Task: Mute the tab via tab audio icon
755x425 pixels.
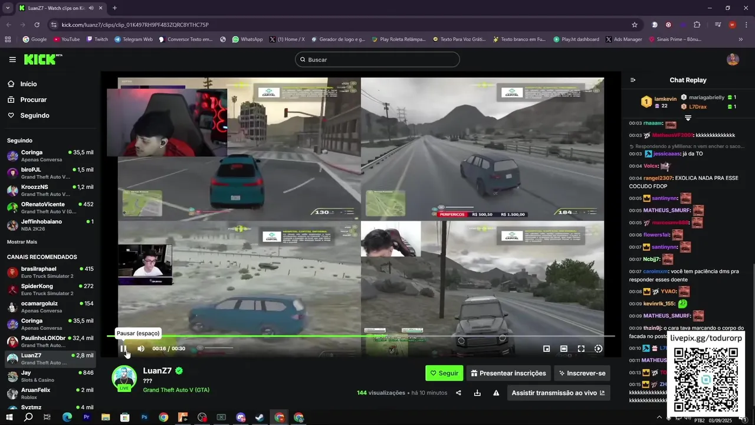Action: coord(91,8)
